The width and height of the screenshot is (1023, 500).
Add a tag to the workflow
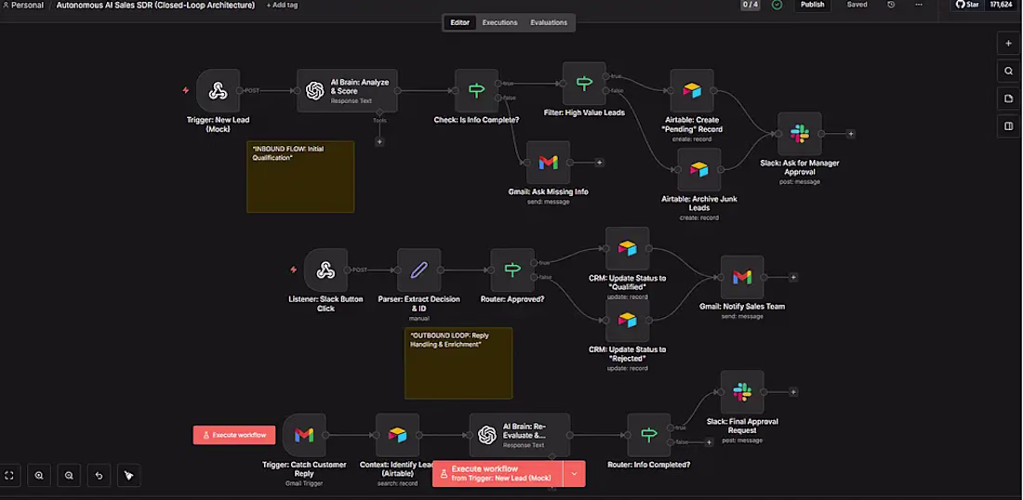click(282, 6)
